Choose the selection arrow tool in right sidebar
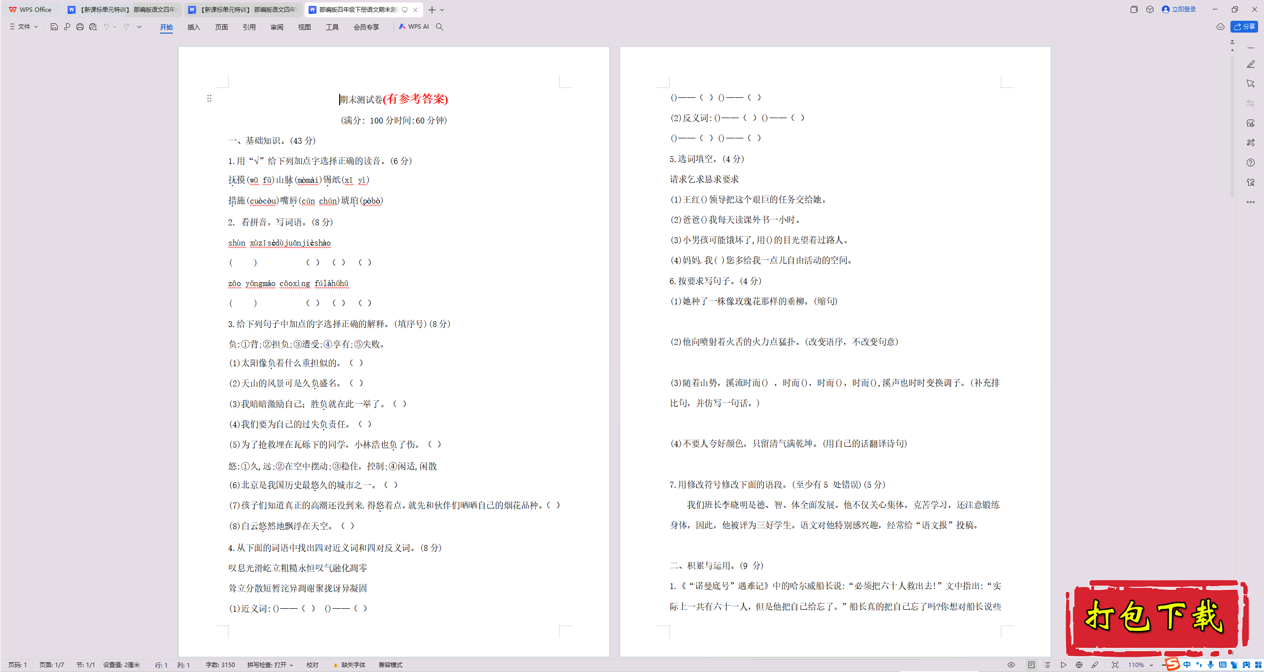Viewport: 1264px width, 672px height. coord(1251,84)
